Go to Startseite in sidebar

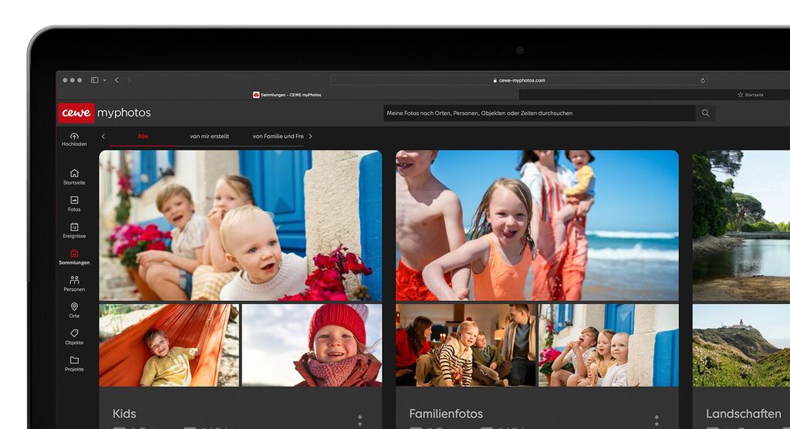click(74, 177)
